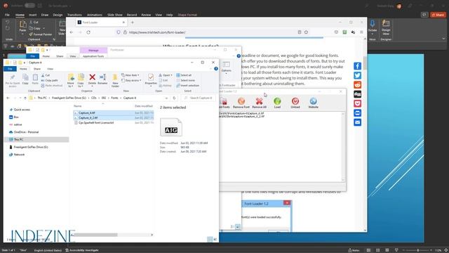Share page via the Digg icon

(x=357, y=94)
